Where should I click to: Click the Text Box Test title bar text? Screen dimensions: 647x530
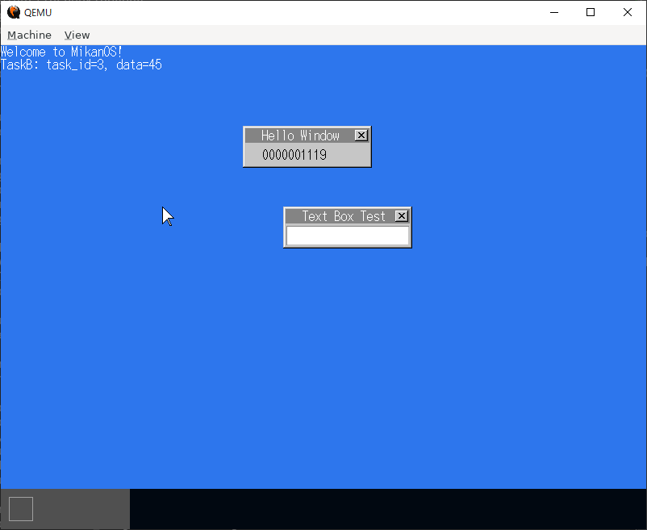tap(342, 215)
